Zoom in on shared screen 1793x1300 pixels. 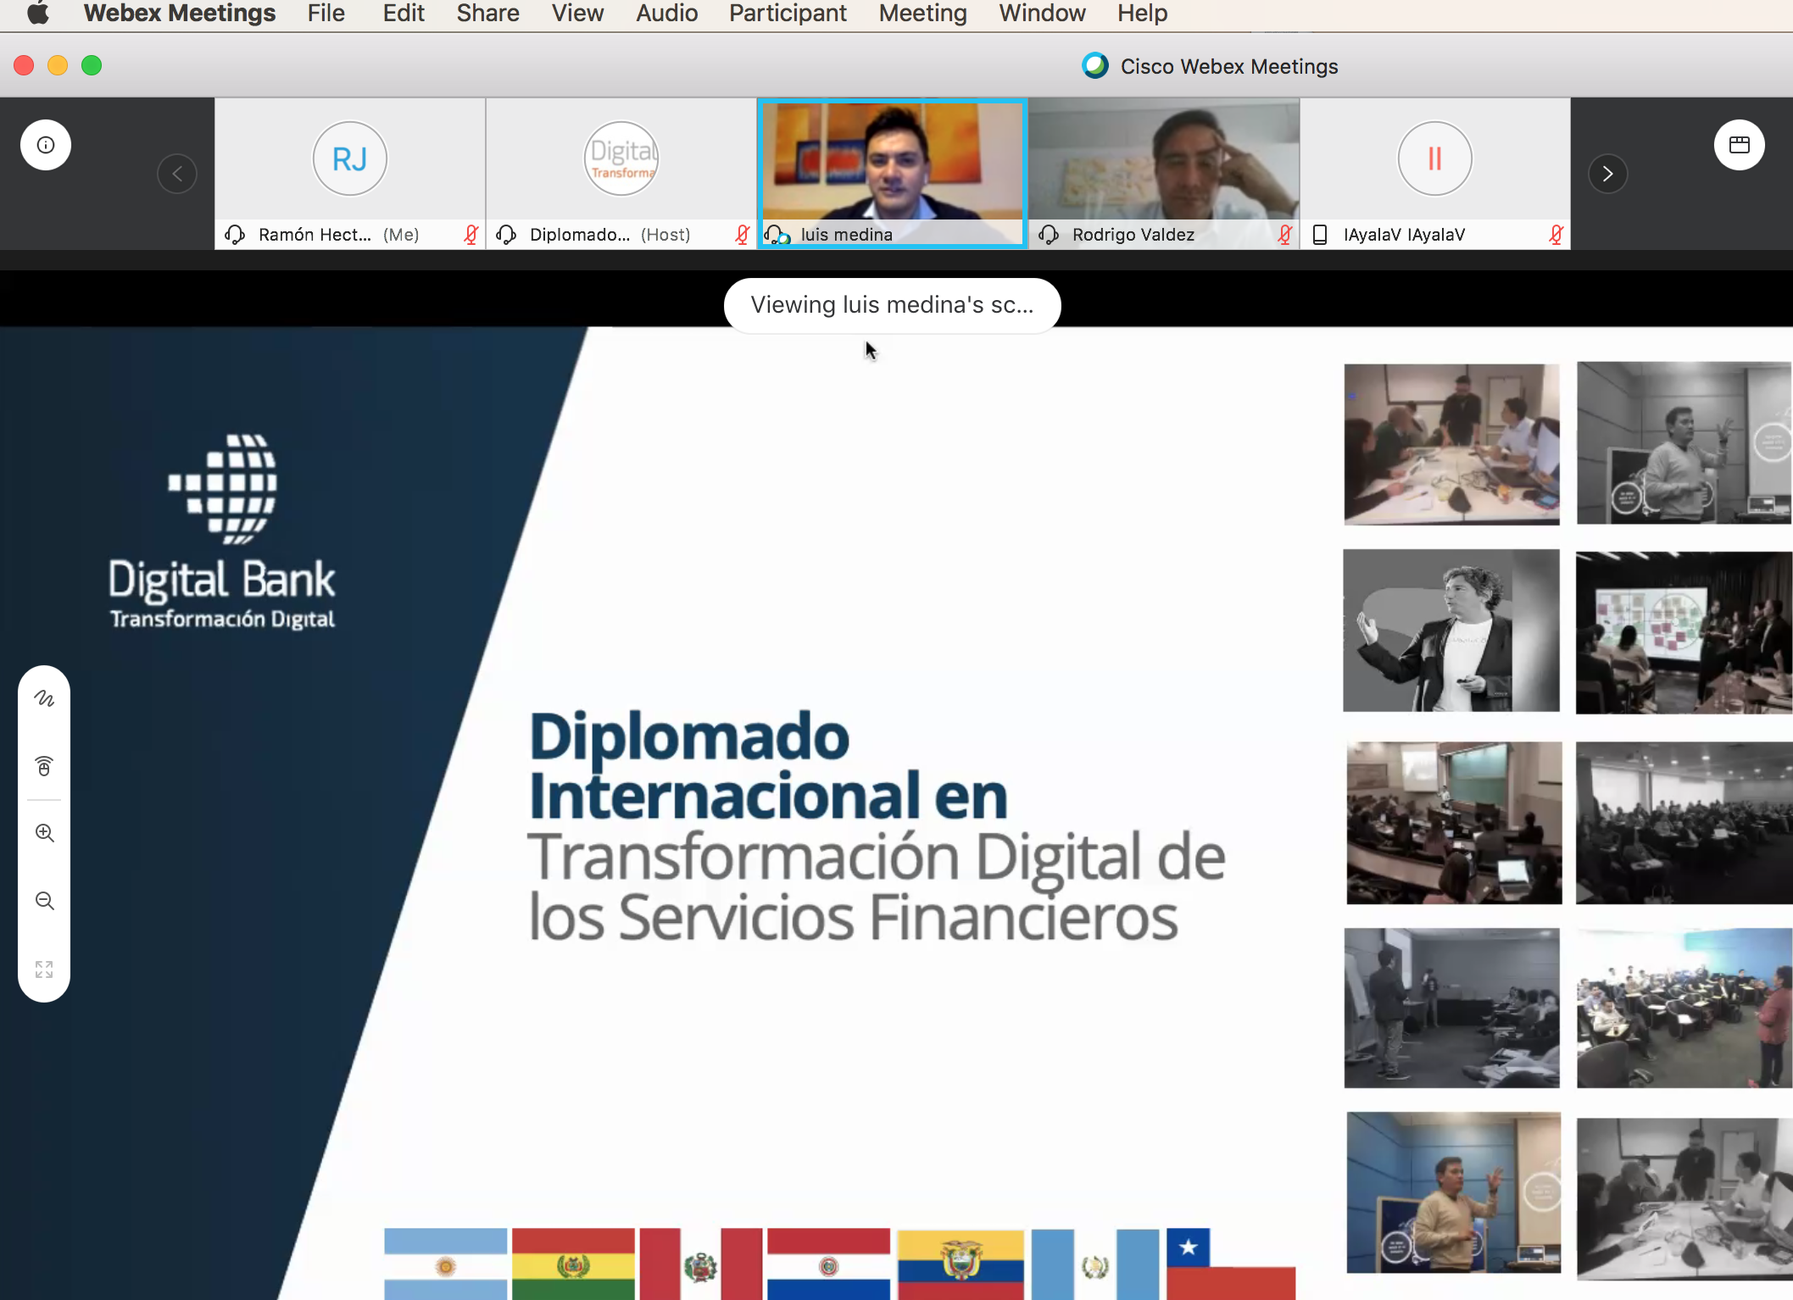pyautogui.click(x=44, y=833)
